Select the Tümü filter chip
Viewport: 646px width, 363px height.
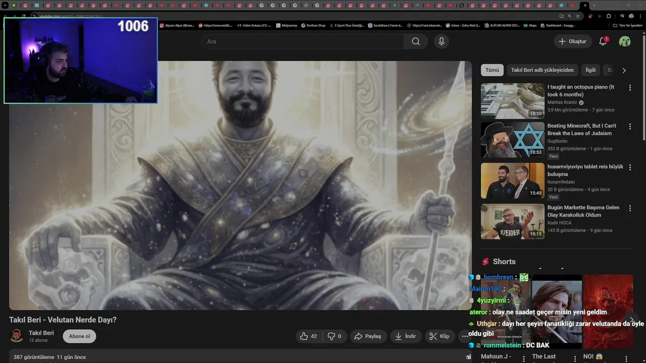492,70
